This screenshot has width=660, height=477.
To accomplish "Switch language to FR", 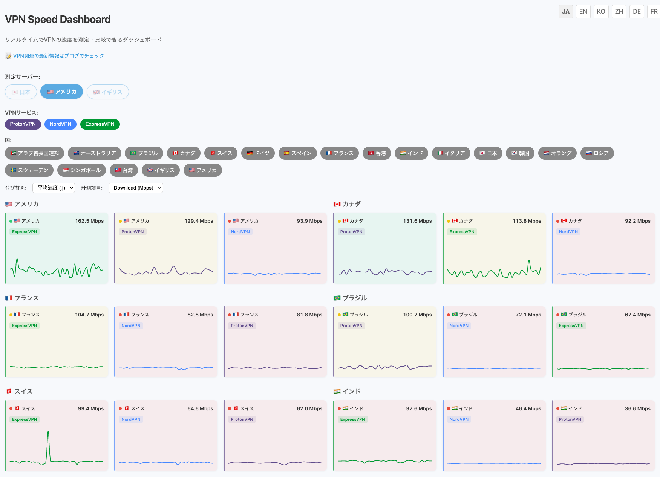I will (x=654, y=12).
